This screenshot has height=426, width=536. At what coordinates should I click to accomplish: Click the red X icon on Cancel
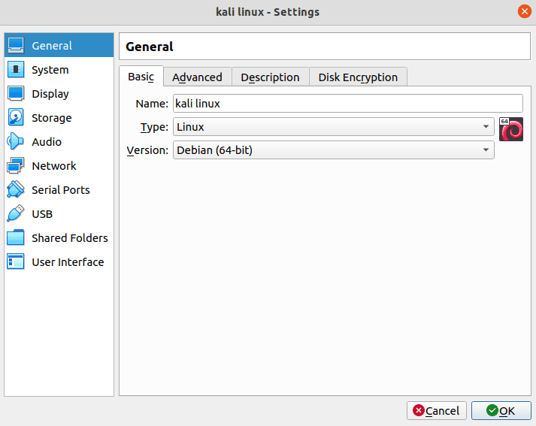(419, 410)
